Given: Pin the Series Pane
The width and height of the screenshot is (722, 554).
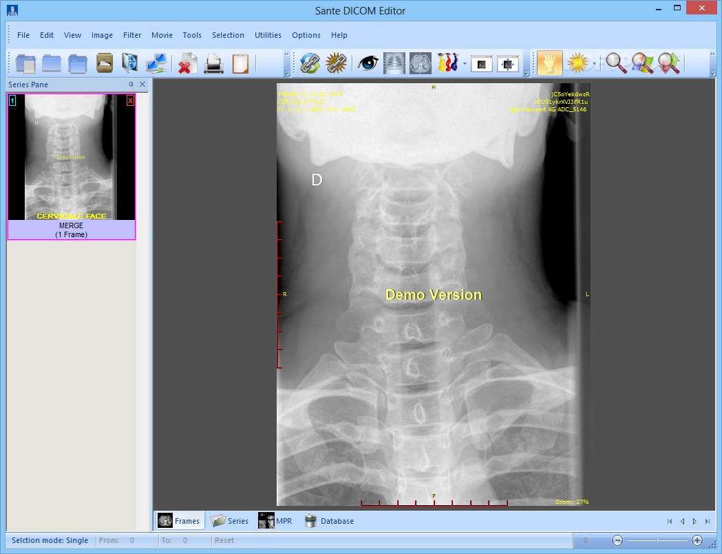Looking at the screenshot, I should coord(131,84).
